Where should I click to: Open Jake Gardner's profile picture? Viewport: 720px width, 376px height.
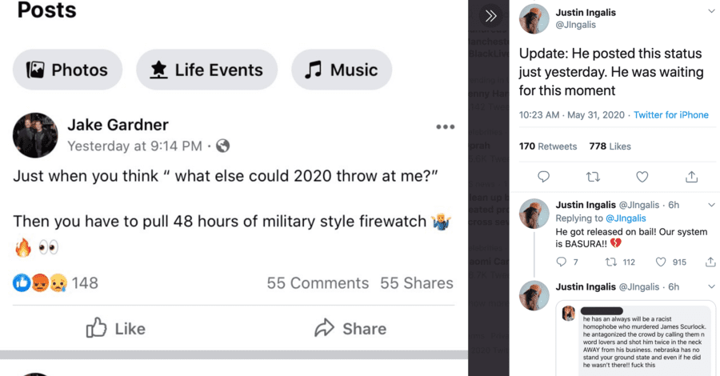(x=35, y=135)
